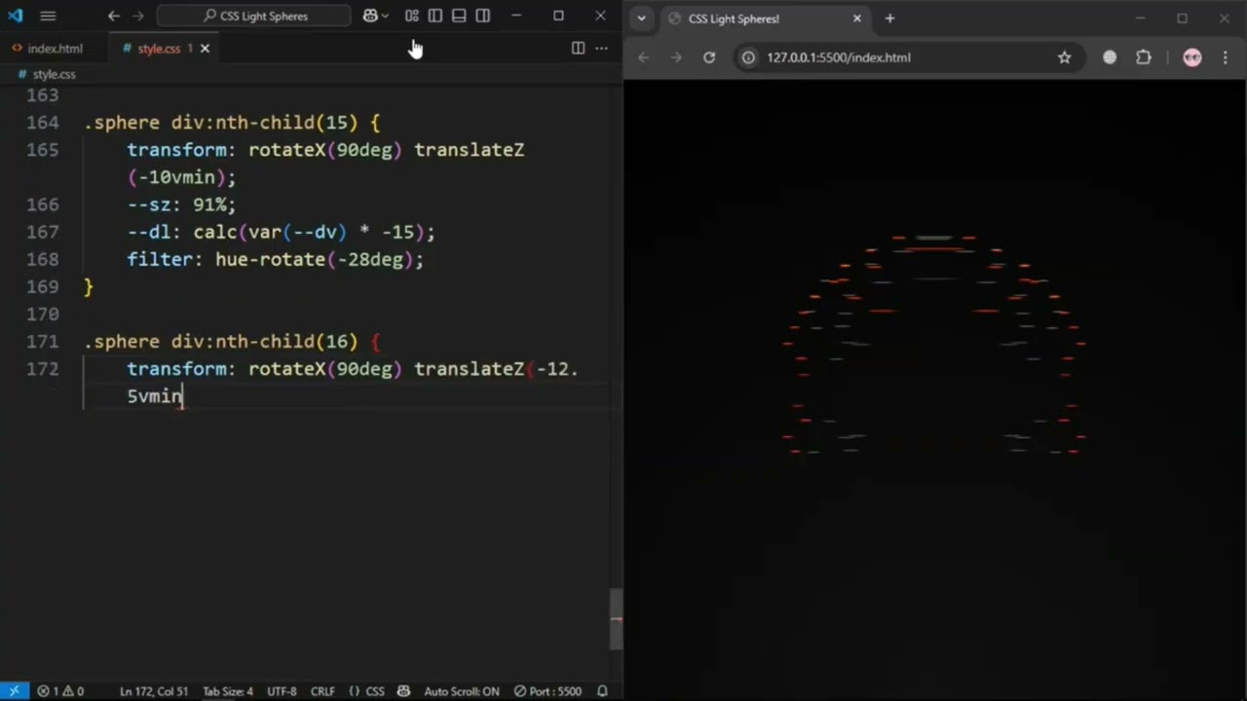The height and width of the screenshot is (701, 1247).
Task: View site information icon in address bar
Action: click(x=748, y=57)
